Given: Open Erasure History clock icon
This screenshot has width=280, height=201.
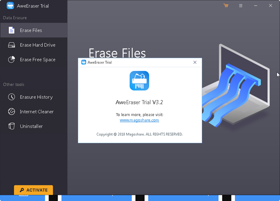Looking at the screenshot, I should click(x=11, y=97).
